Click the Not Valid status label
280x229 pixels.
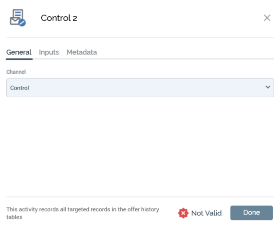[206, 213]
